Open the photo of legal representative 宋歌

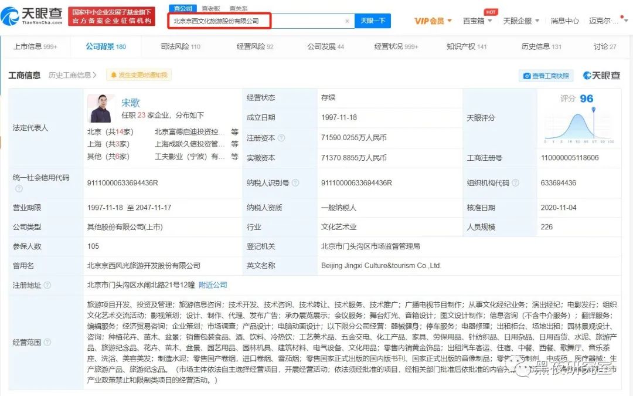pyautogui.click(x=101, y=109)
